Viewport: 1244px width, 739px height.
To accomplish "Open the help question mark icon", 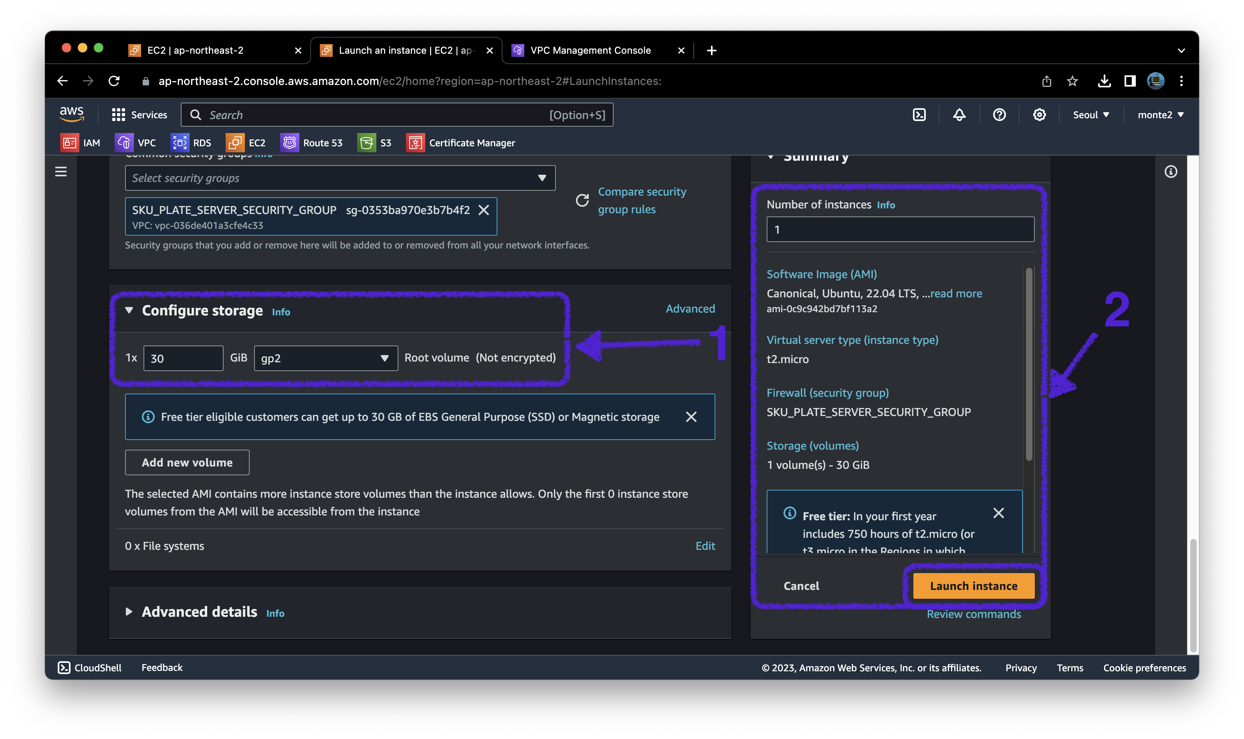I will tap(999, 115).
